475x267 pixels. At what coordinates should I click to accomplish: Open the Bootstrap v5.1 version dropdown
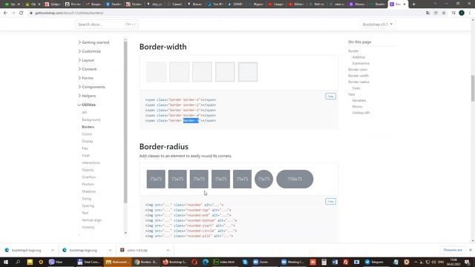click(x=378, y=24)
